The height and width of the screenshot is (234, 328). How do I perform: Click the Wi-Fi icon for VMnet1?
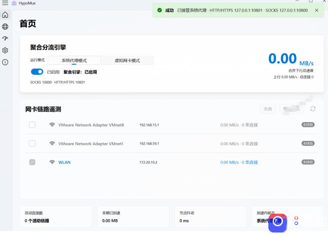tap(52, 143)
